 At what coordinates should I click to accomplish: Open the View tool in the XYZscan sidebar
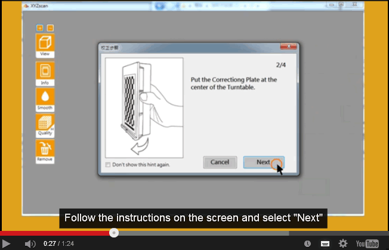click(x=45, y=46)
